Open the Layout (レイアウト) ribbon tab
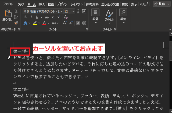 (x=77, y=4)
